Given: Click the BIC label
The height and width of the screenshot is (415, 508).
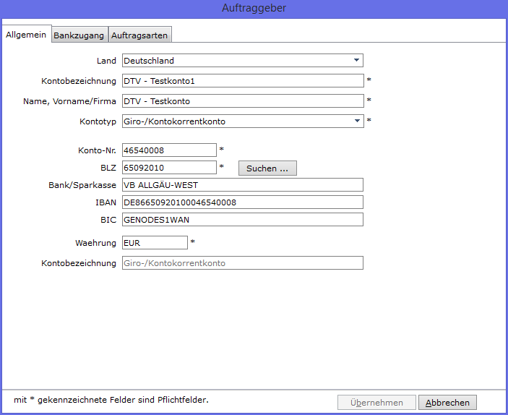Looking at the screenshot, I should (x=108, y=220).
